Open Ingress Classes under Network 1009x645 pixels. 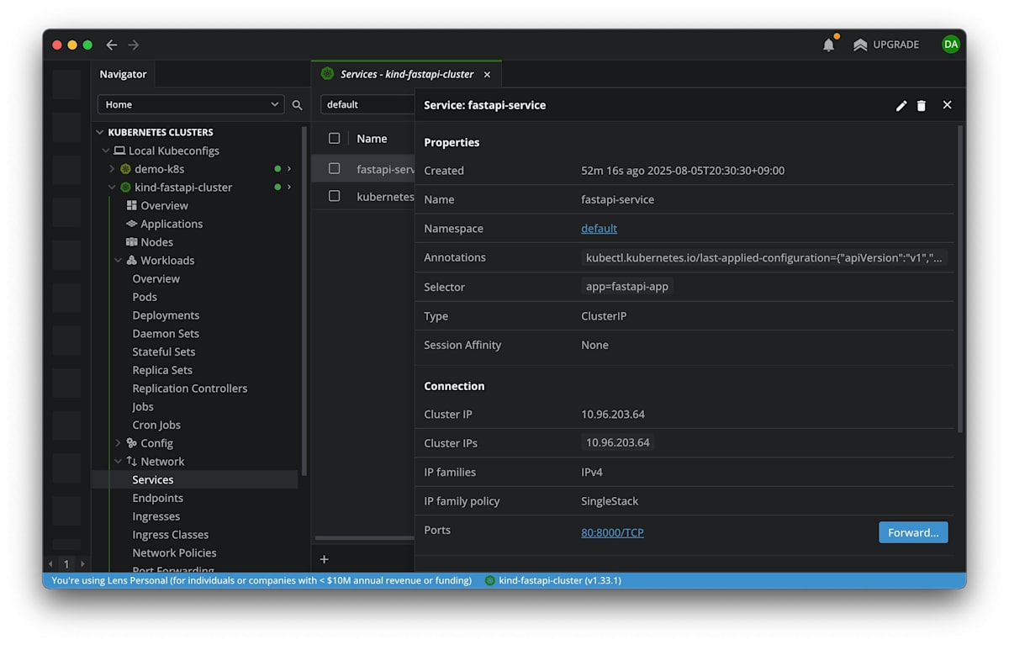click(170, 535)
